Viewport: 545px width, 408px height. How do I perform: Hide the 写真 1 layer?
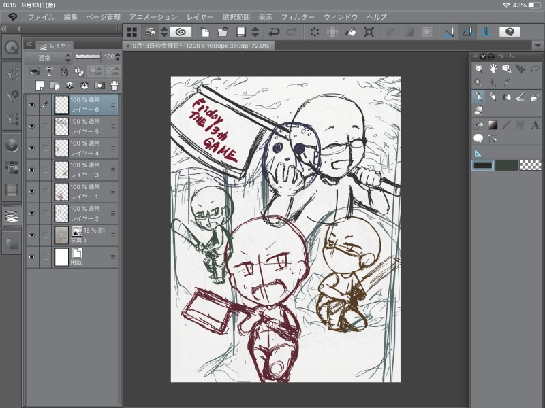pyautogui.click(x=32, y=235)
